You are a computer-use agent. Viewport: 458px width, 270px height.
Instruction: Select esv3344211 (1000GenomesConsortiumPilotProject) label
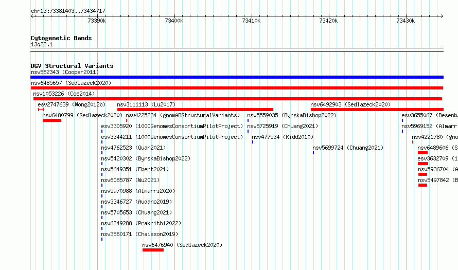(172, 137)
